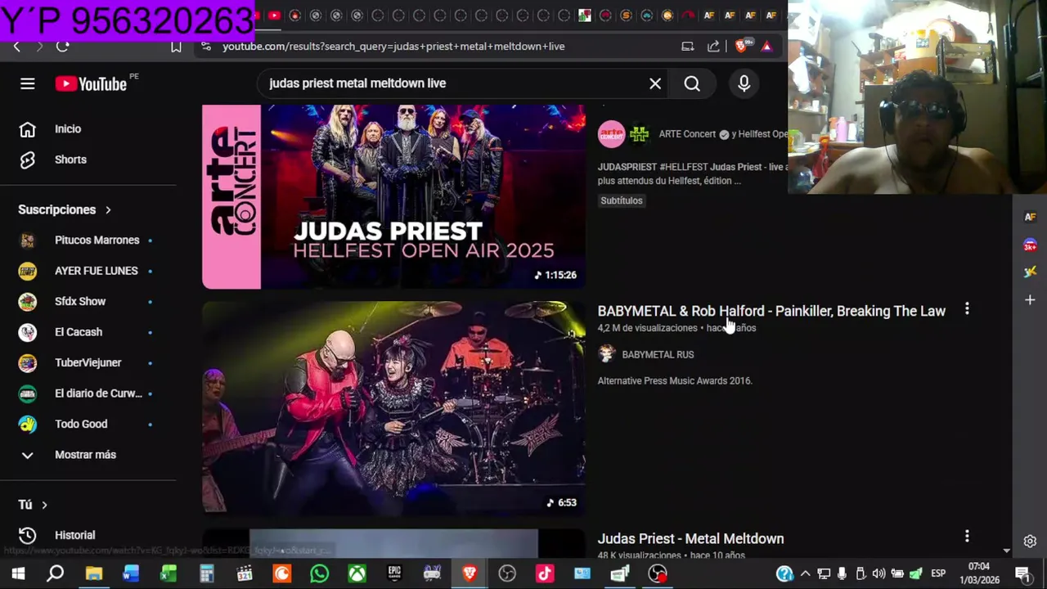Open TikTok from the taskbar
The width and height of the screenshot is (1047, 589).
pos(545,573)
